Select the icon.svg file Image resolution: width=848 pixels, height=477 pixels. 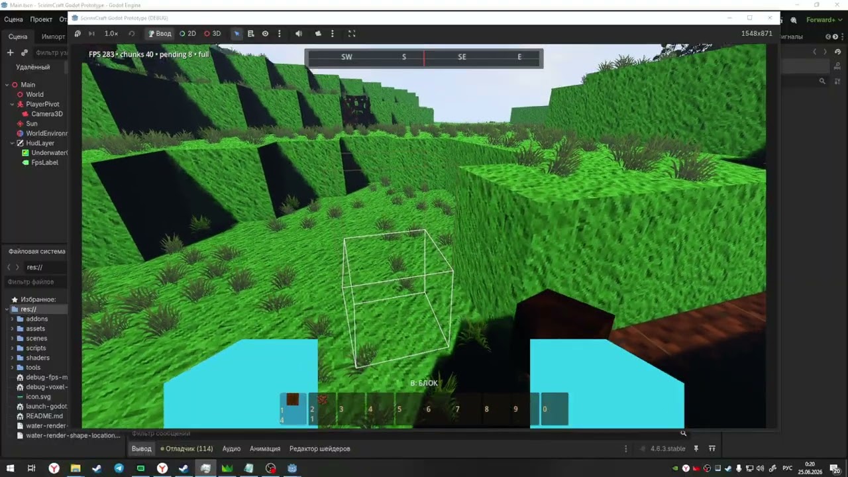pyautogui.click(x=38, y=397)
